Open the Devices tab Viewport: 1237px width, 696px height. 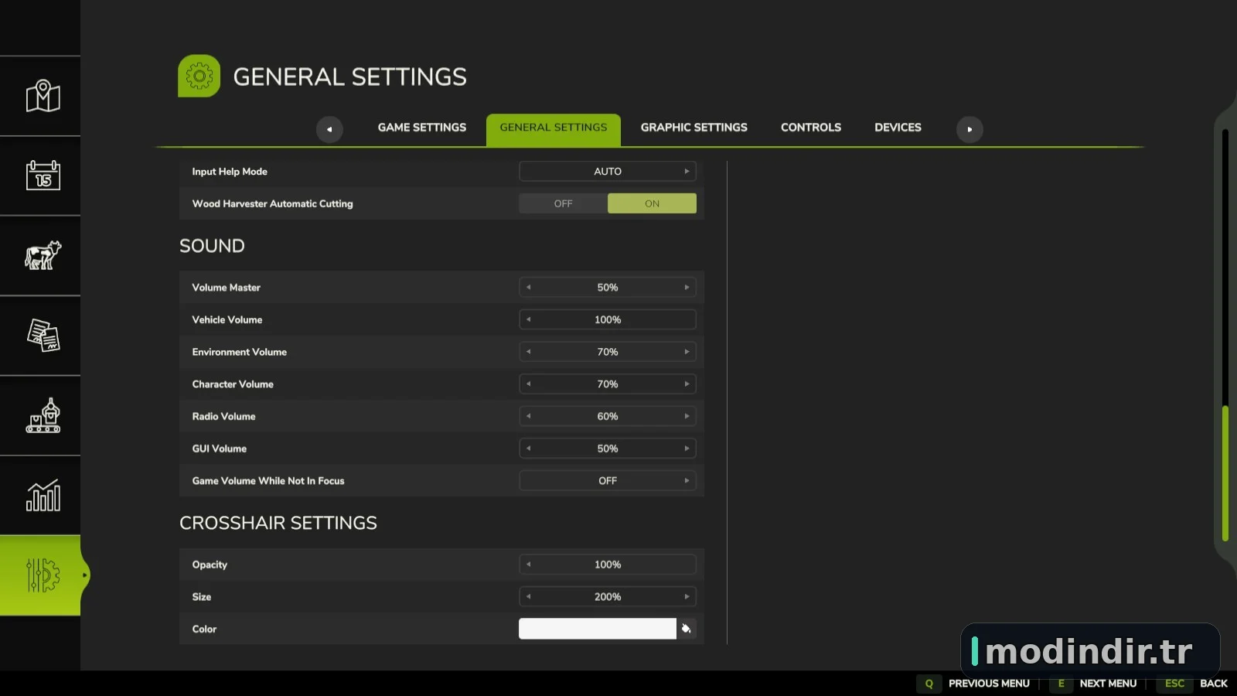pos(898,128)
